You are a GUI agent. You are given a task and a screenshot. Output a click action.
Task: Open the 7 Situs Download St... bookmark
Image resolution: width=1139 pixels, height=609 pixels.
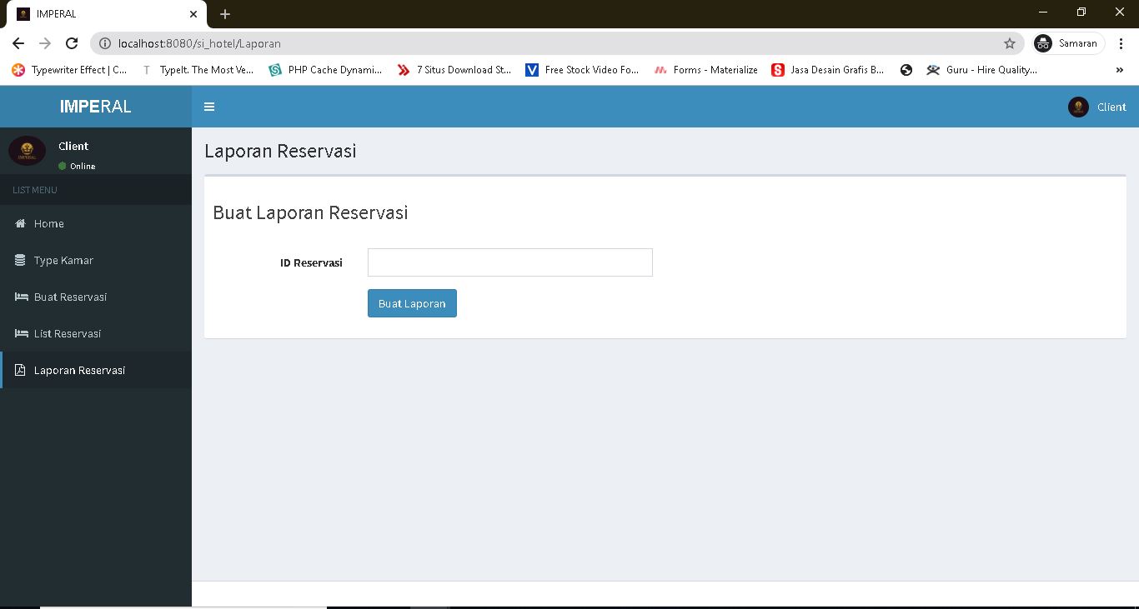coord(454,70)
